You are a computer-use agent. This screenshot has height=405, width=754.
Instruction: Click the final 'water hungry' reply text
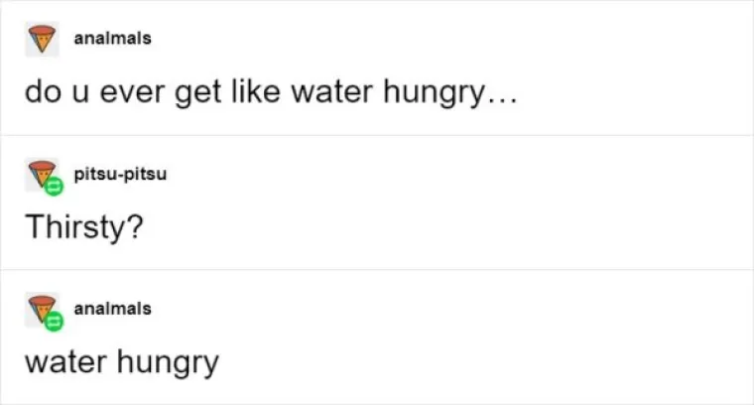click(x=122, y=362)
